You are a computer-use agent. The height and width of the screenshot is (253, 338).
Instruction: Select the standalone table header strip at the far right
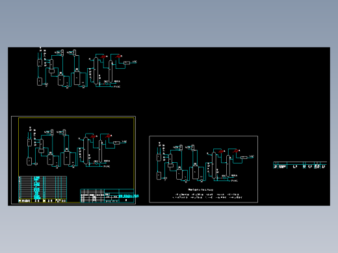click(x=300, y=165)
